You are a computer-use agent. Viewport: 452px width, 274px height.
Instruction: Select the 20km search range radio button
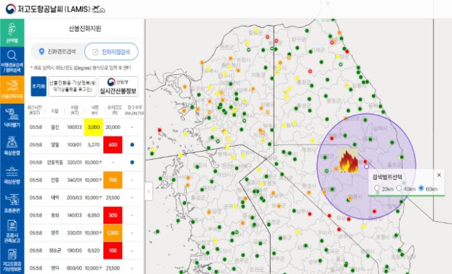(x=377, y=188)
